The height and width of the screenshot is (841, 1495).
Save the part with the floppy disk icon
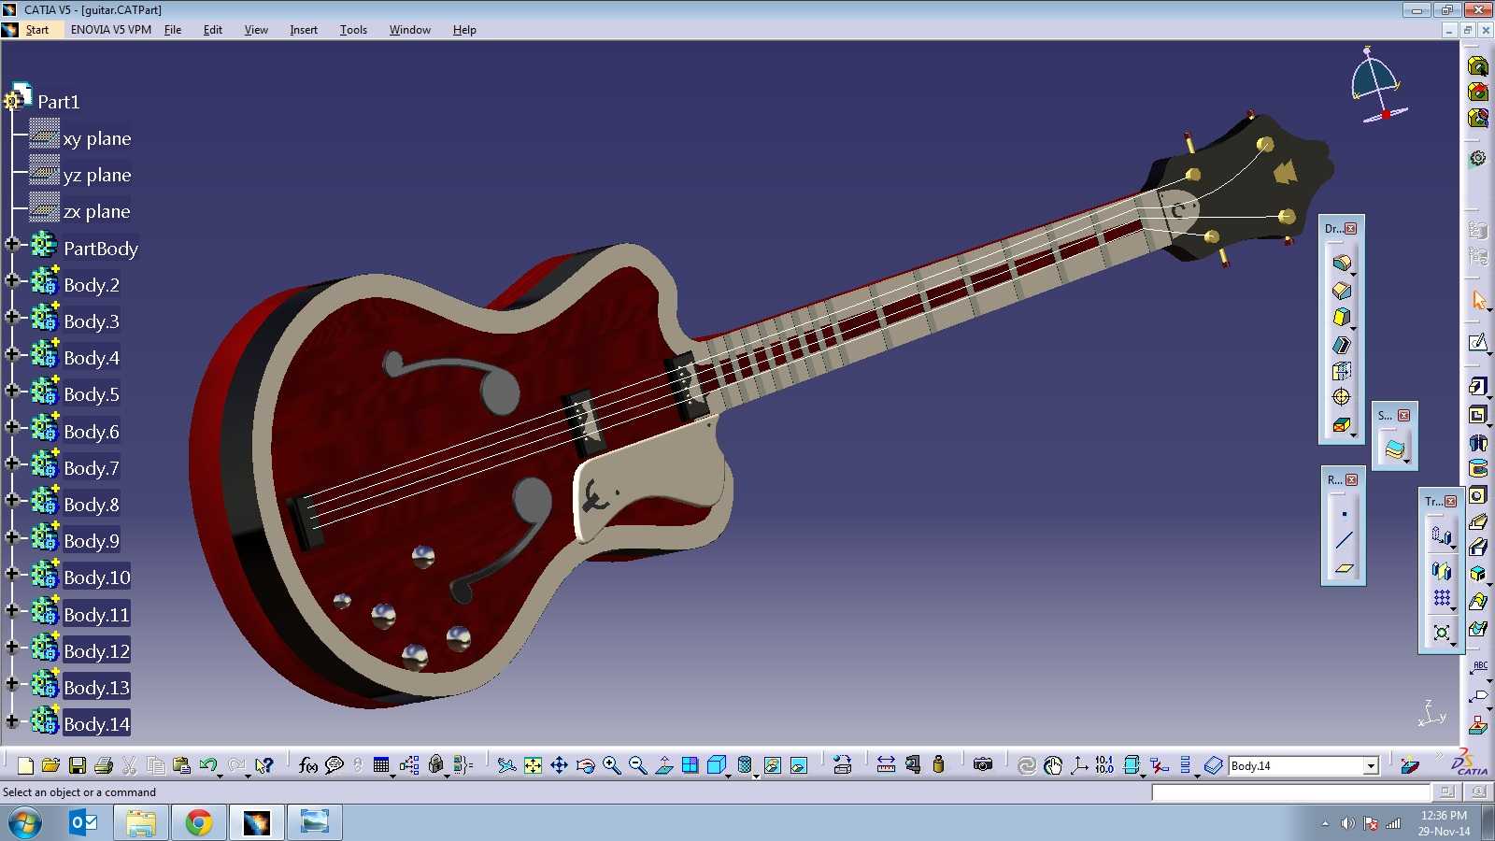(78, 765)
